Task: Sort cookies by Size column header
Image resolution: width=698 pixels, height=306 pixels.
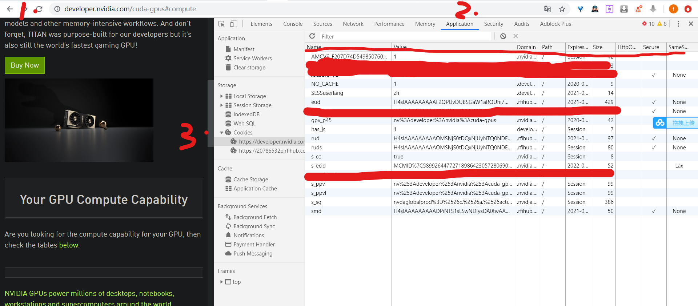Action: [x=602, y=47]
